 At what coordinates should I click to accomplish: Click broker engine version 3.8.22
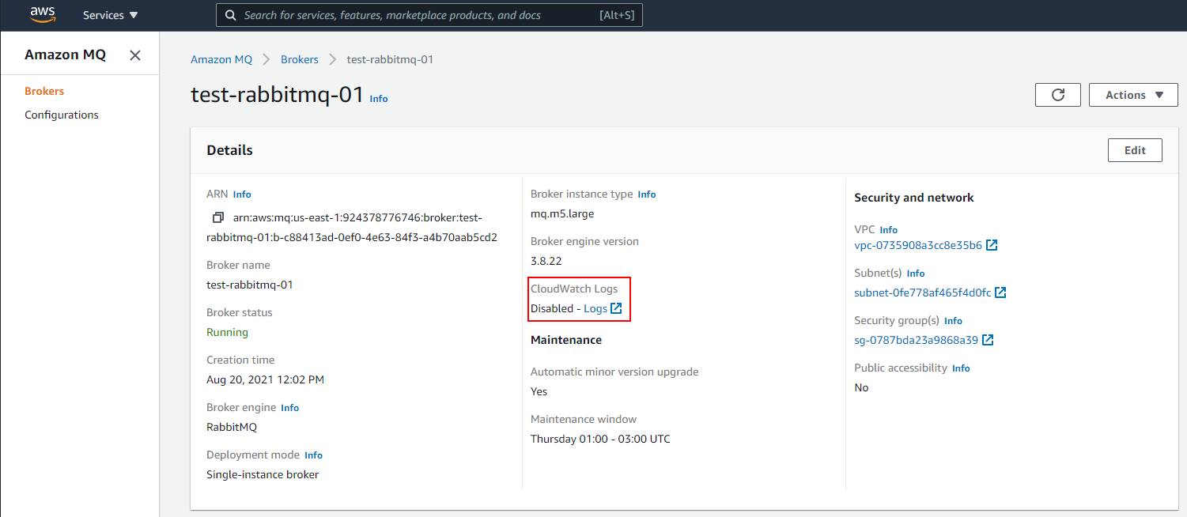tap(546, 261)
